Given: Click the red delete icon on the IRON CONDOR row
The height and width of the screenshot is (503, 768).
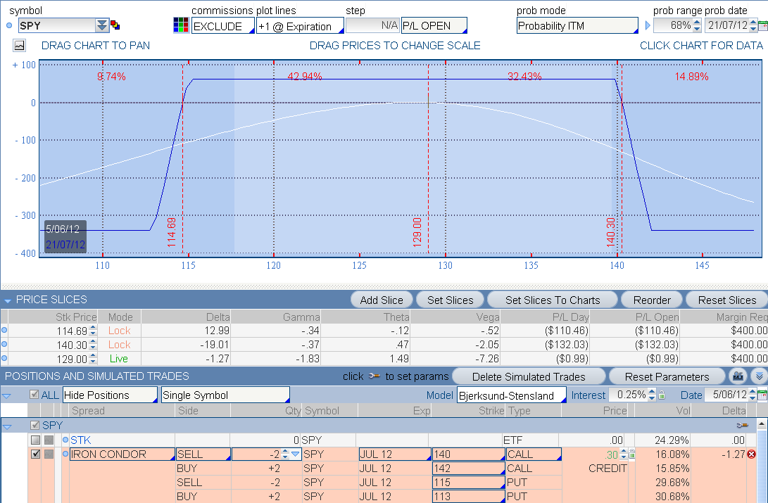Looking at the screenshot, I should (751, 454).
